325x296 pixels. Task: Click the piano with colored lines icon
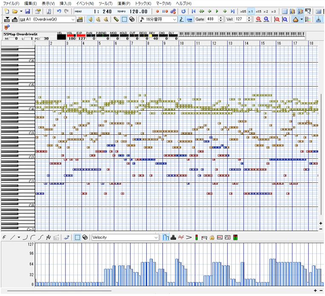point(308,20)
